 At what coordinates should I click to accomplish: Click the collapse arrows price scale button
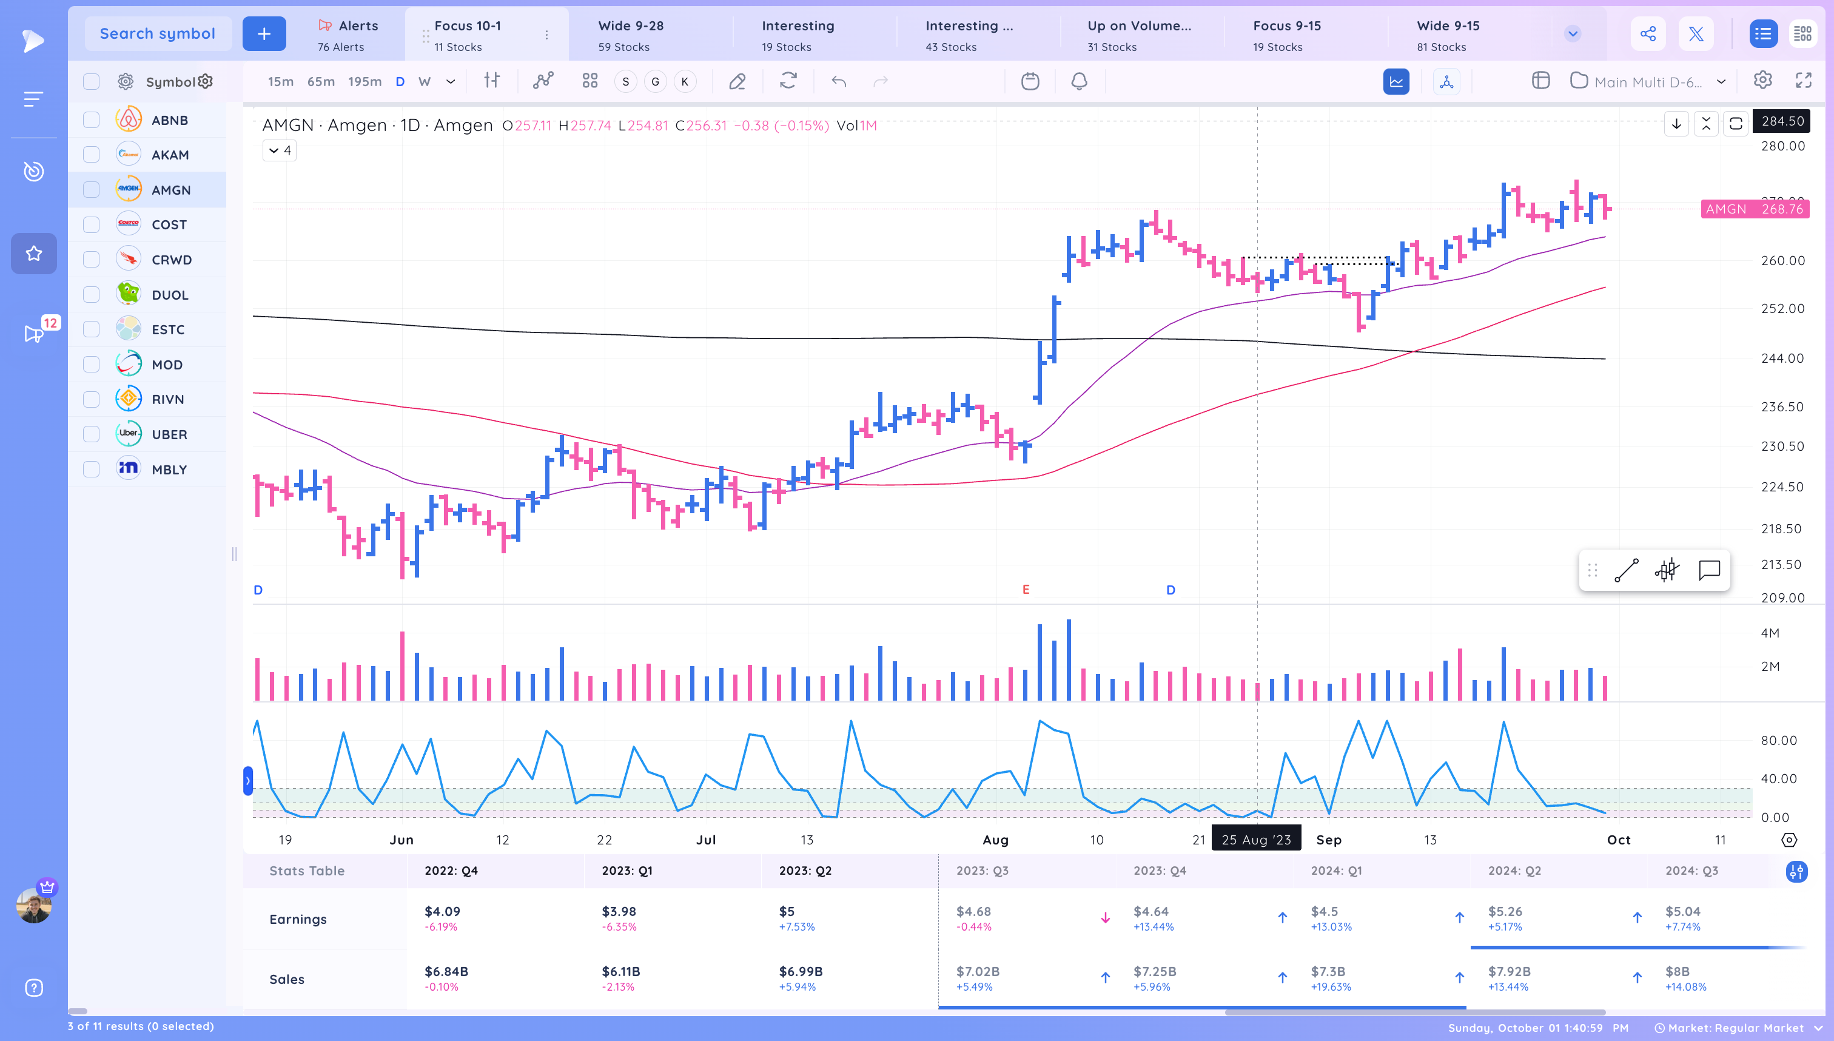(1706, 124)
